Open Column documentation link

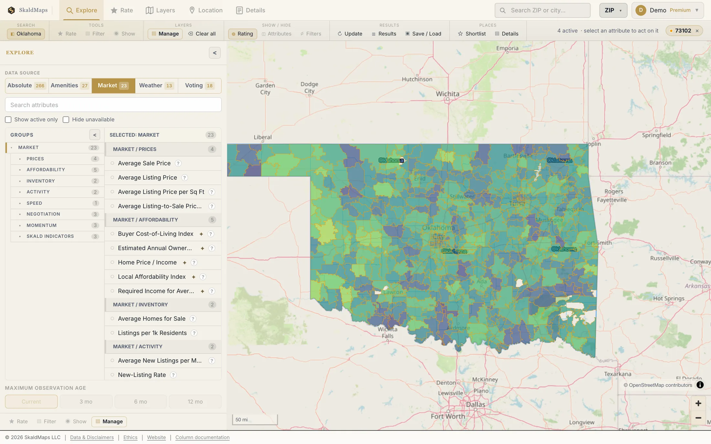pyautogui.click(x=202, y=438)
